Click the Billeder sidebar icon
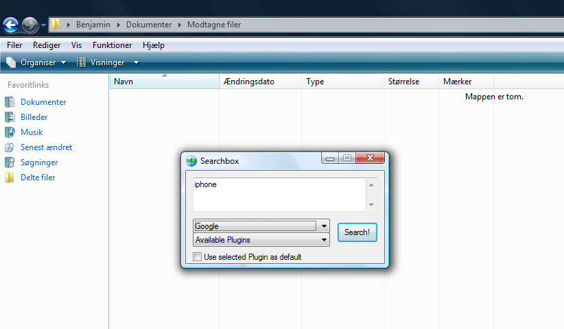This screenshot has height=329, width=564. [x=10, y=117]
